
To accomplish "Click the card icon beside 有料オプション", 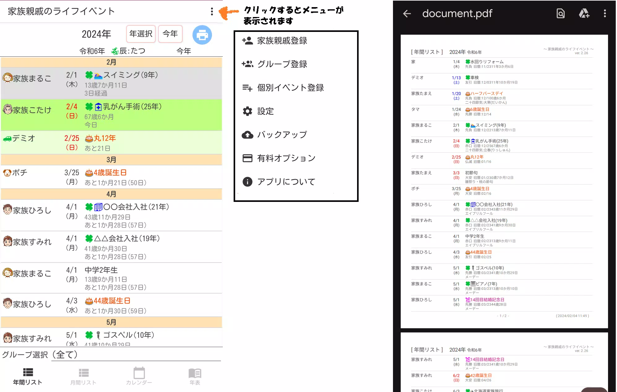I will (x=248, y=158).
